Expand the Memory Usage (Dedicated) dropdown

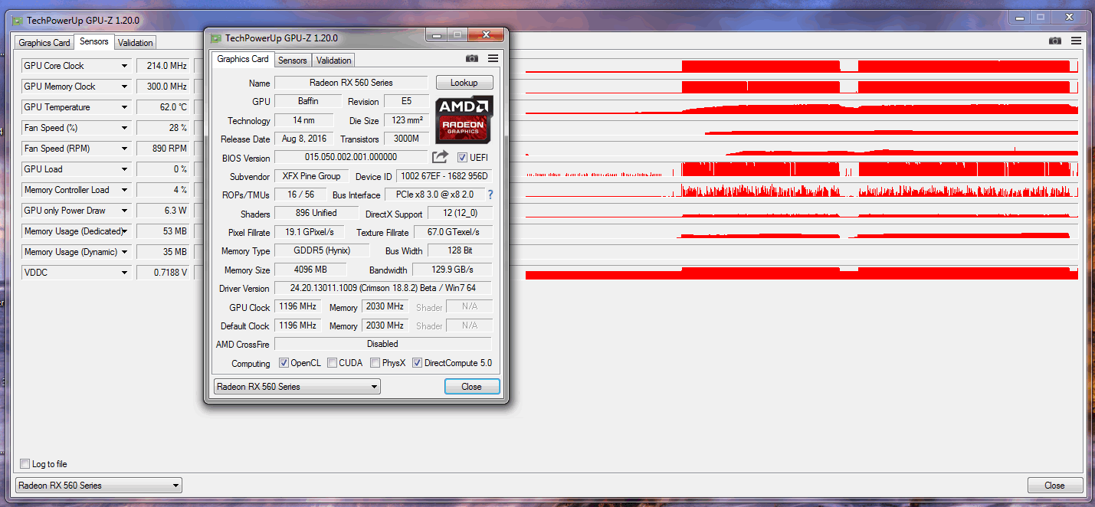point(124,231)
